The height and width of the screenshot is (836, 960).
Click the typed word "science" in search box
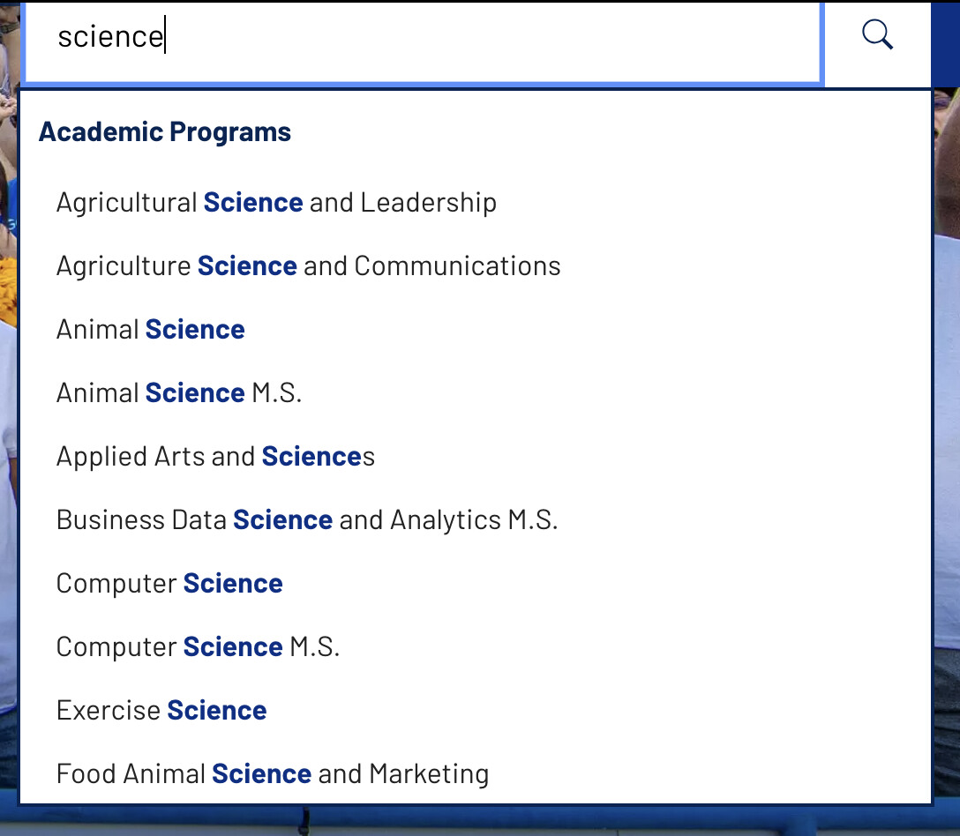pyautogui.click(x=110, y=37)
